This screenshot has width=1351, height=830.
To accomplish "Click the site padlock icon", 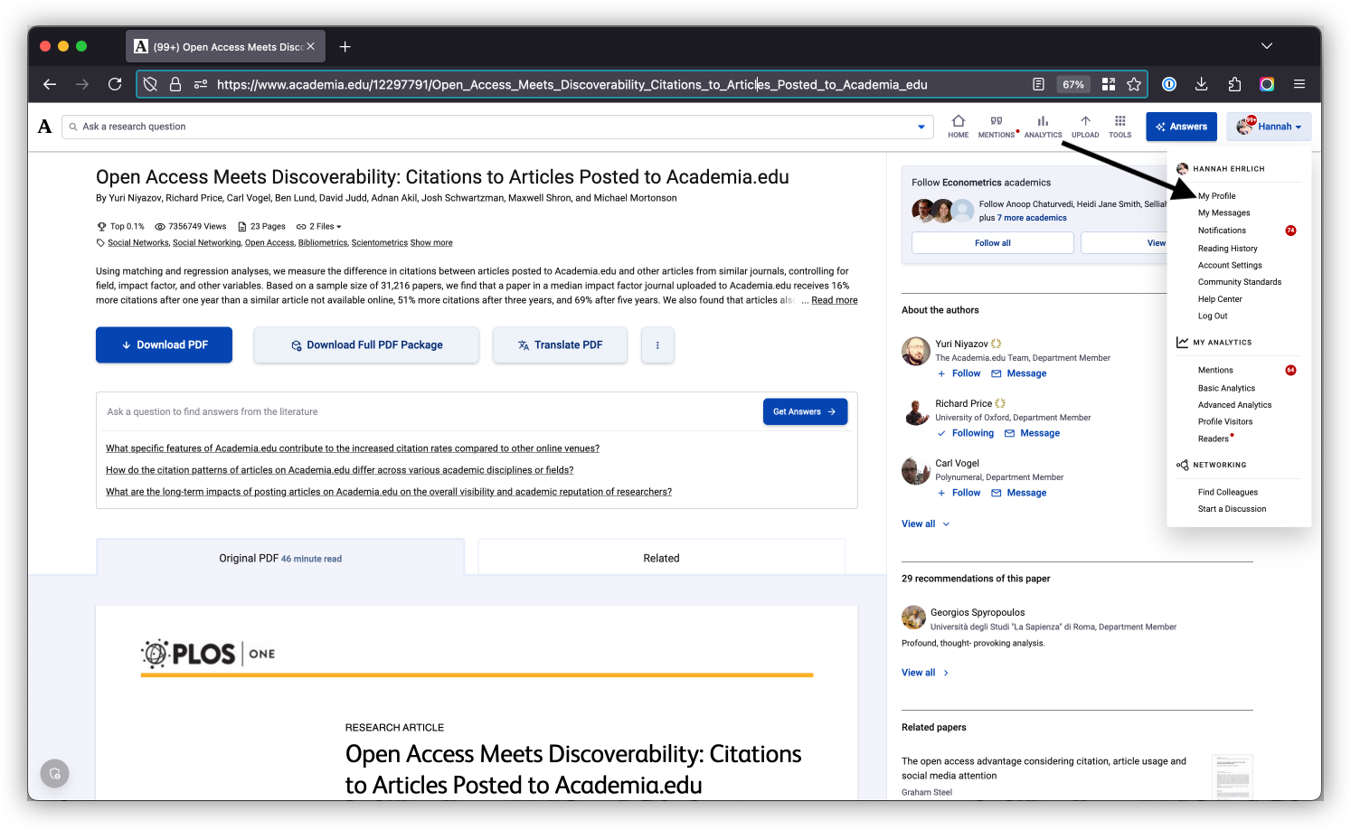I will (175, 84).
